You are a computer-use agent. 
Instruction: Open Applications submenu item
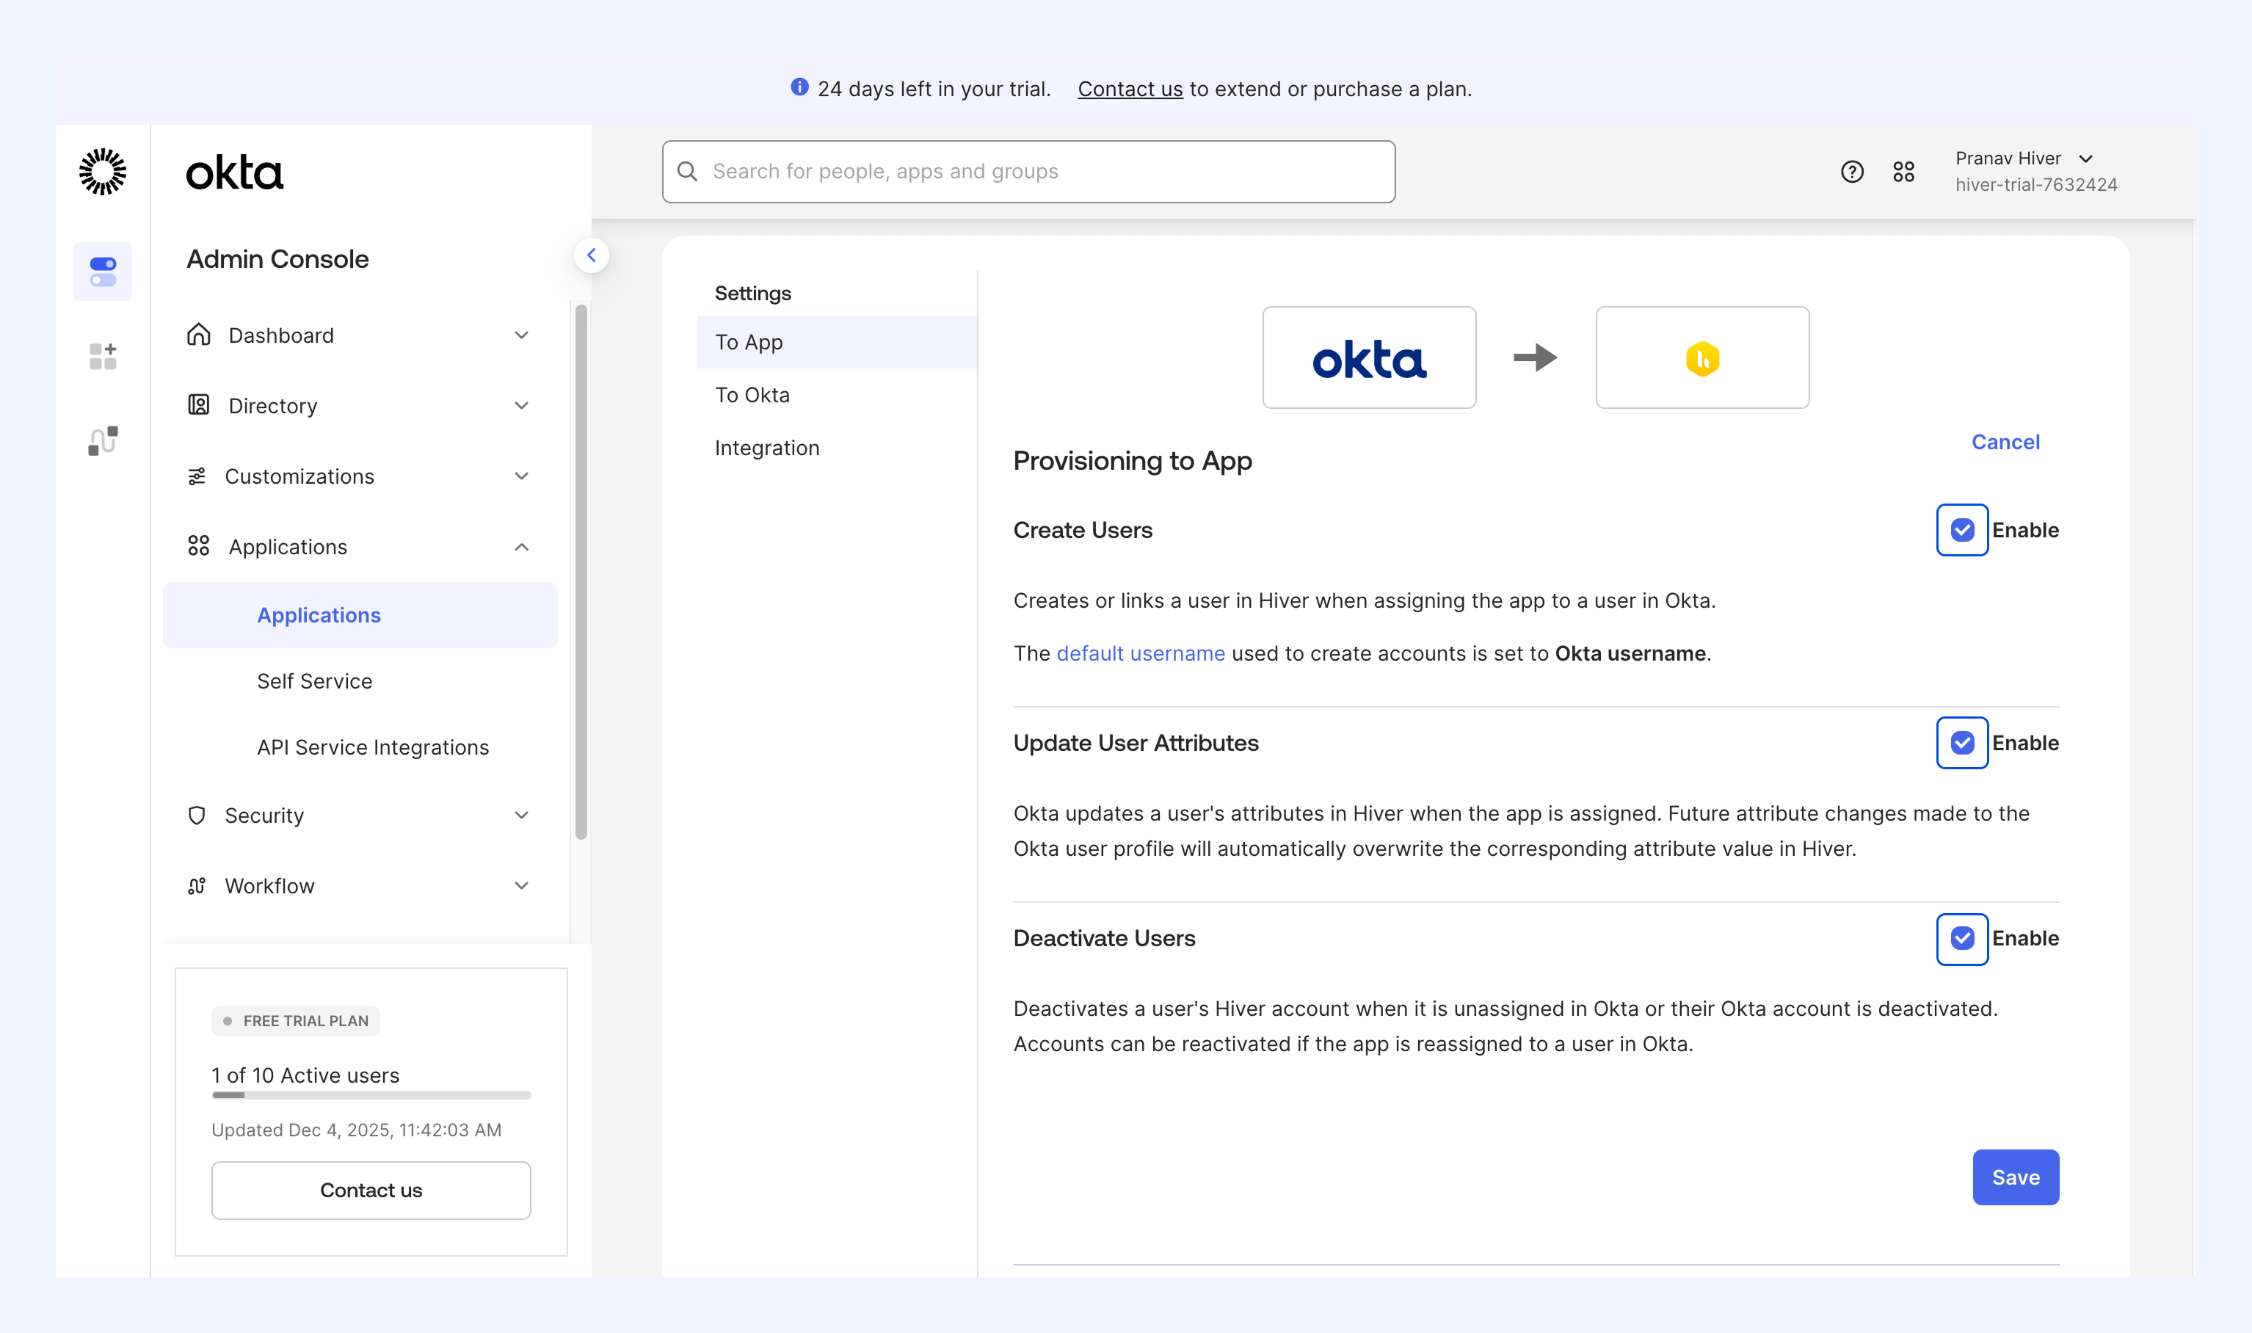(360, 615)
